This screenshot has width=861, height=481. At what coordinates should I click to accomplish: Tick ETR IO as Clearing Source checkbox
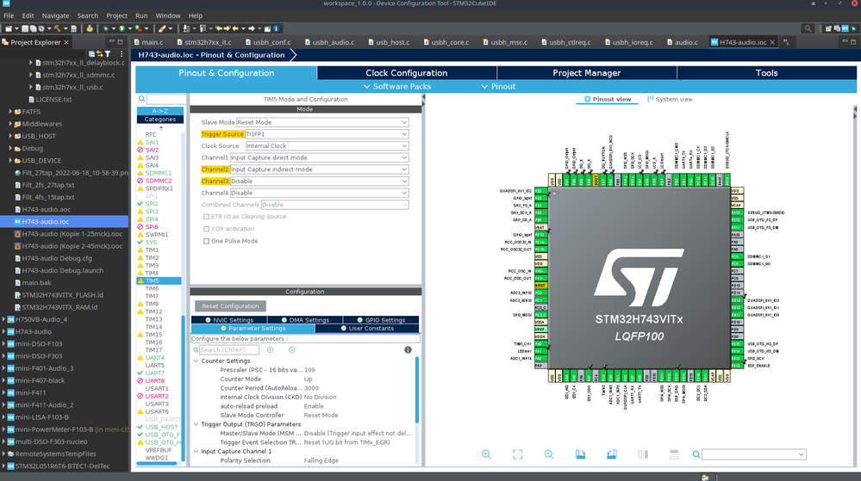(x=207, y=217)
